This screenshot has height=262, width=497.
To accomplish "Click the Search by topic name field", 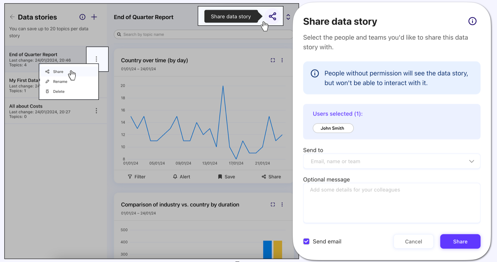I will click(x=204, y=34).
